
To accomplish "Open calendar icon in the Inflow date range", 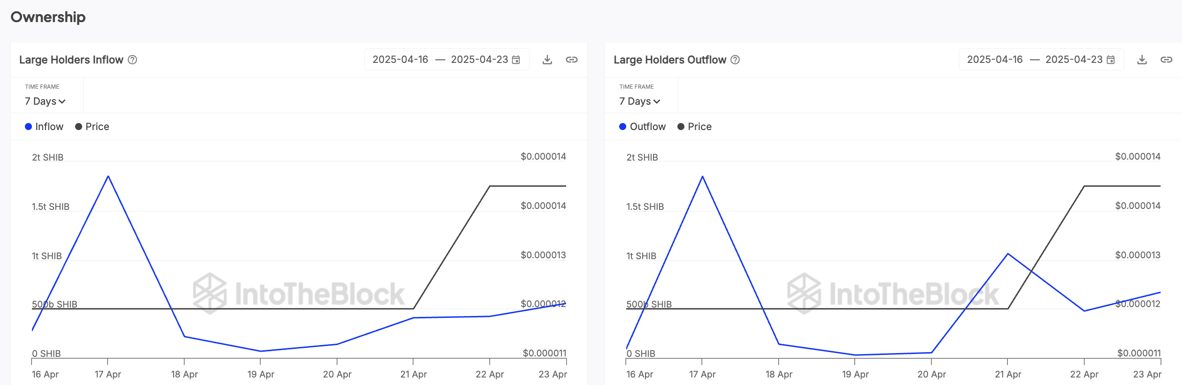I will [516, 60].
